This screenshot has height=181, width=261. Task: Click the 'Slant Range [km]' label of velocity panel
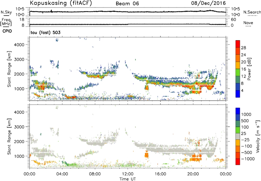pyautogui.click(x=9, y=137)
